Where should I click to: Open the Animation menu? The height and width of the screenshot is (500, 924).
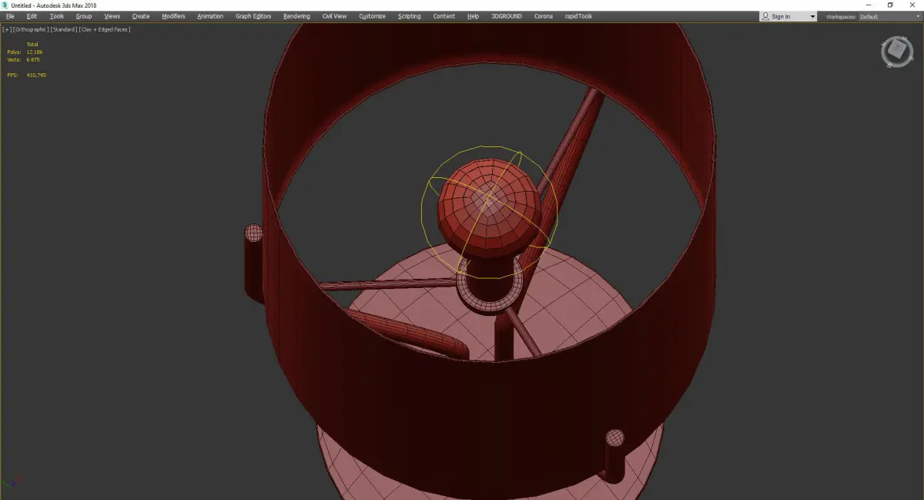[210, 16]
